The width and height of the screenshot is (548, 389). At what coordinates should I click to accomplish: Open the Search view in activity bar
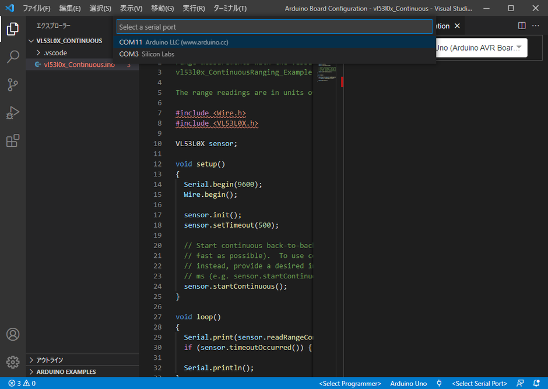13,57
